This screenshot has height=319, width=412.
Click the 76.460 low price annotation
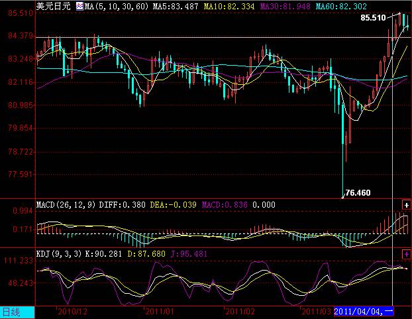[358, 193]
